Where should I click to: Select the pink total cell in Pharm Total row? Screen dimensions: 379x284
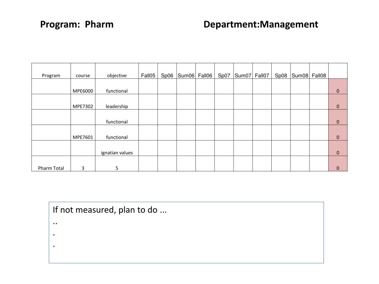pos(338,164)
